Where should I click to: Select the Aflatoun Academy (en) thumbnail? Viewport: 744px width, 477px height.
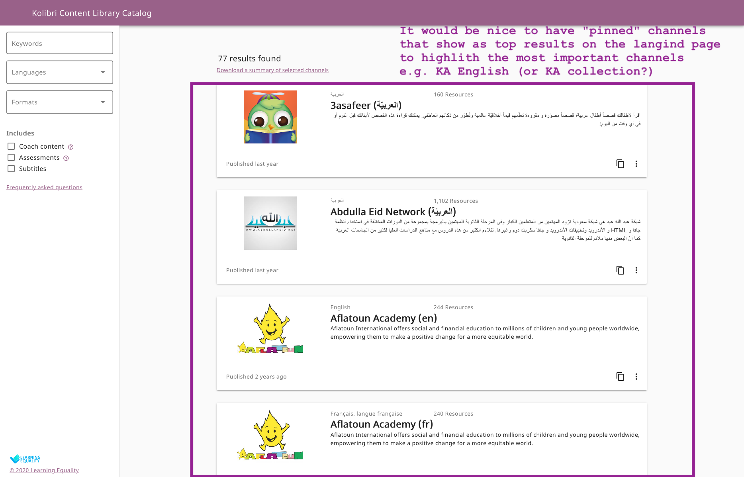[270, 329]
